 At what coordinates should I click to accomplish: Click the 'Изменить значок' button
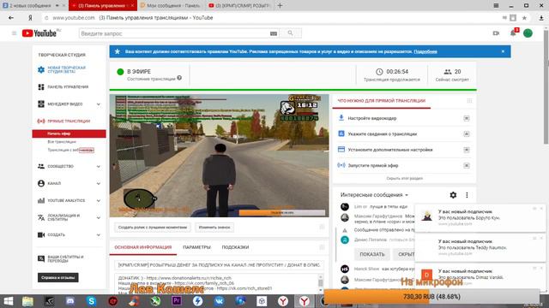pos(214,228)
